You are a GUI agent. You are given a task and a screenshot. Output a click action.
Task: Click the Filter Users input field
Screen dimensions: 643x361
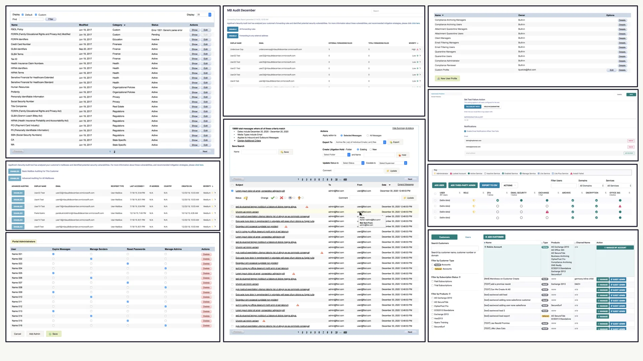click(564, 186)
